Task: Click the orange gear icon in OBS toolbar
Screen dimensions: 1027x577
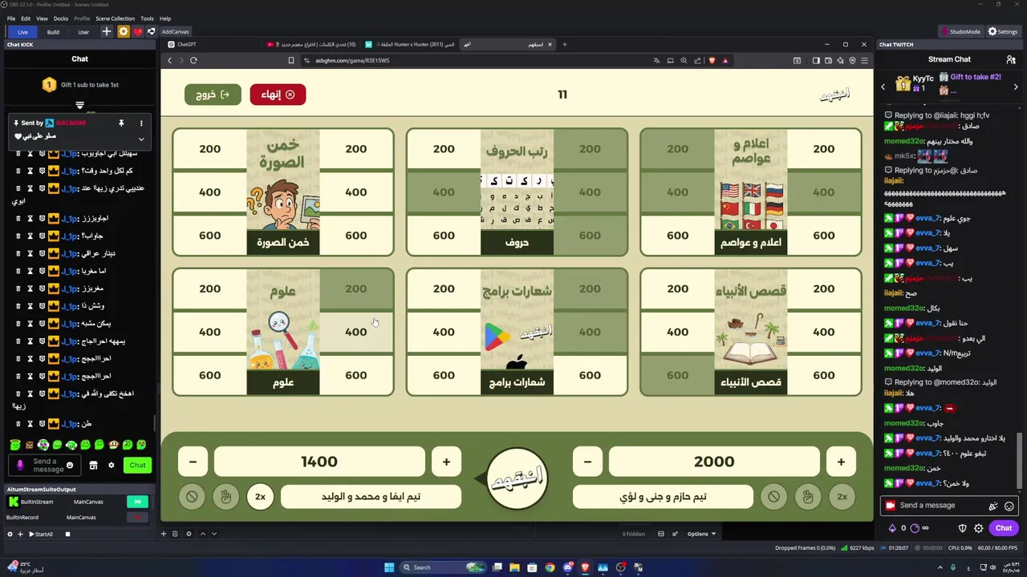Action: 123,31
